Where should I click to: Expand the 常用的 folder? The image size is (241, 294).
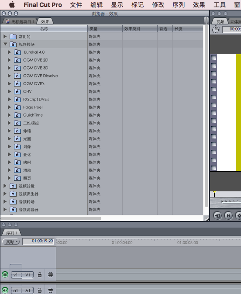(x=5, y=36)
